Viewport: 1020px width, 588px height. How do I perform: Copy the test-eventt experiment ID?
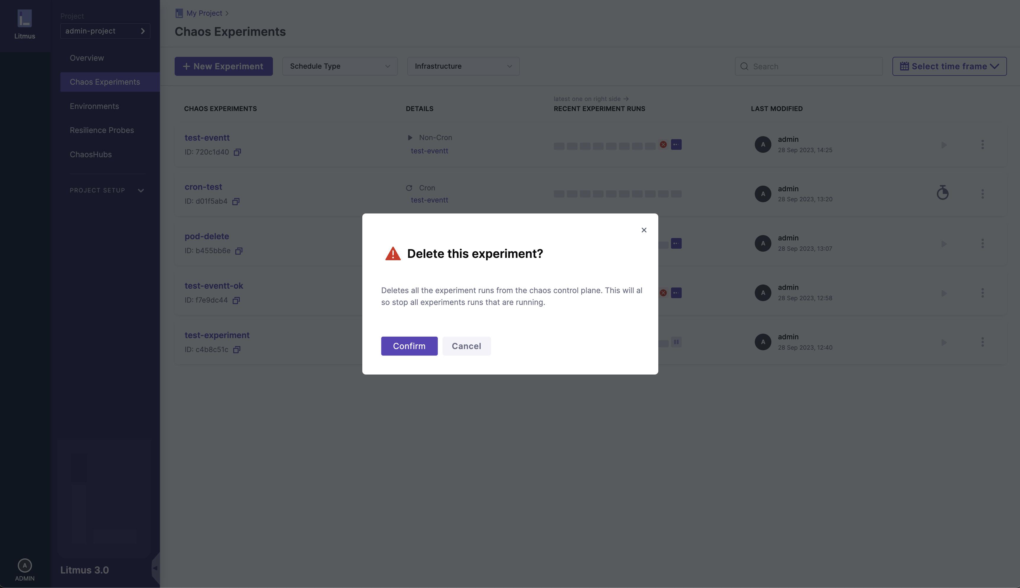(x=237, y=152)
